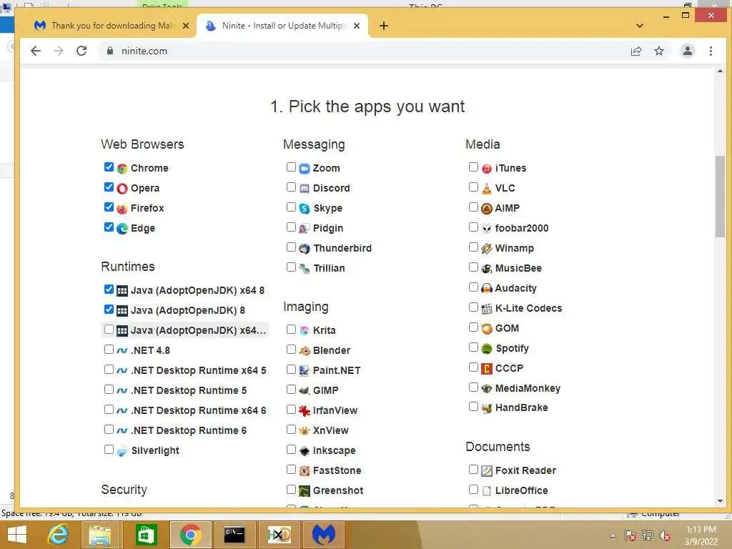Open Command Prompt from the taskbar
This screenshot has height=549, width=732.
234,535
